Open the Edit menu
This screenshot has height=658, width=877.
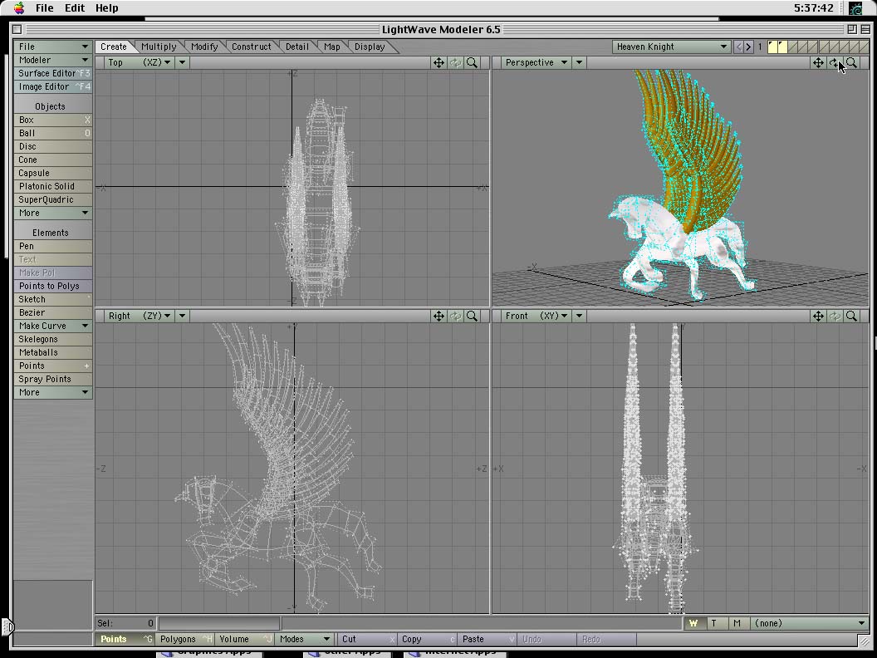[x=75, y=8]
